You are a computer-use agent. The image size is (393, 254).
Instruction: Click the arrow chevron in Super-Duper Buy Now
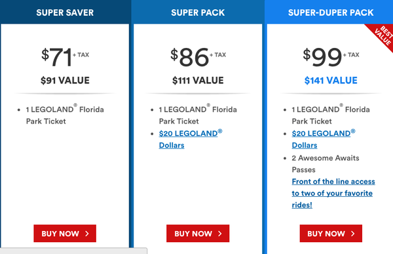pyautogui.click(x=352, y=234)
